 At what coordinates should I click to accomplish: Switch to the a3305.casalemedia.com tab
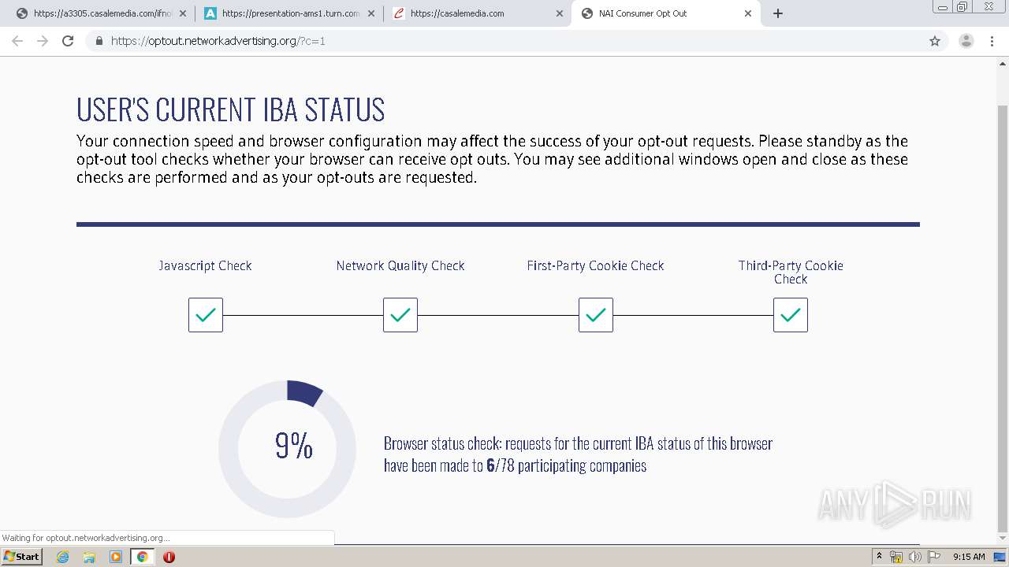tap(101, 13)
